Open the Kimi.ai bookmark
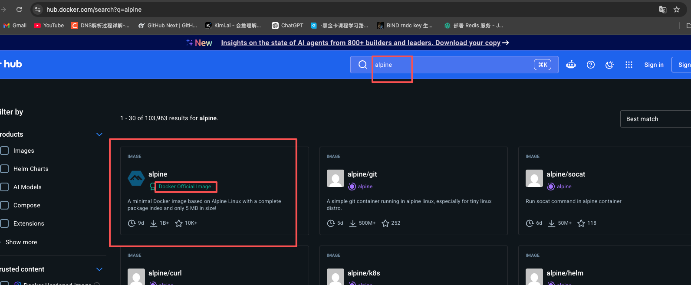The width and height of the screenshot is (691, 285). pyautogui.click(x=233, y=26)
